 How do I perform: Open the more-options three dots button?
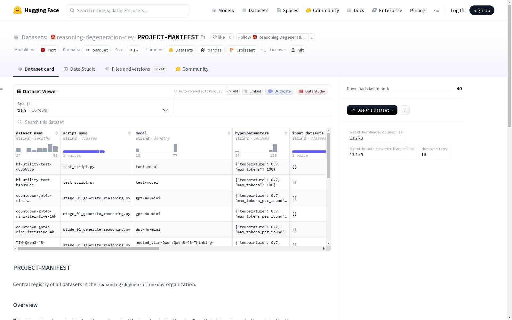coord(405,110)
